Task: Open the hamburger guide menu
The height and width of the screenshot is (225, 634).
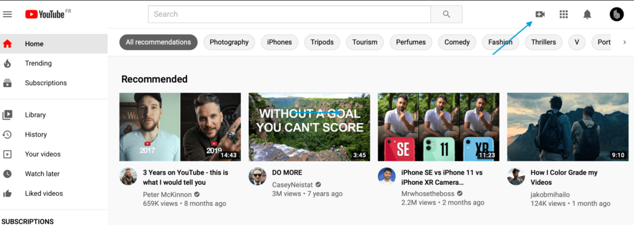Action: [7, 14]
